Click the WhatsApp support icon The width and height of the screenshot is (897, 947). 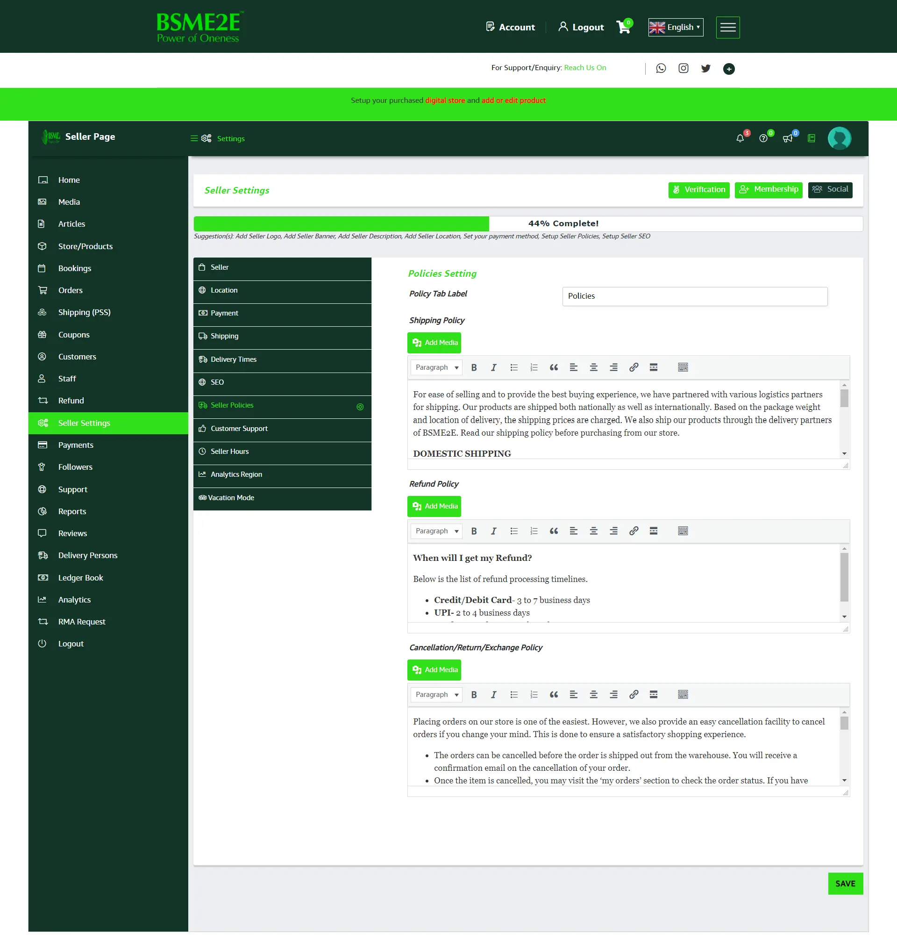click(x=661, y=68)
